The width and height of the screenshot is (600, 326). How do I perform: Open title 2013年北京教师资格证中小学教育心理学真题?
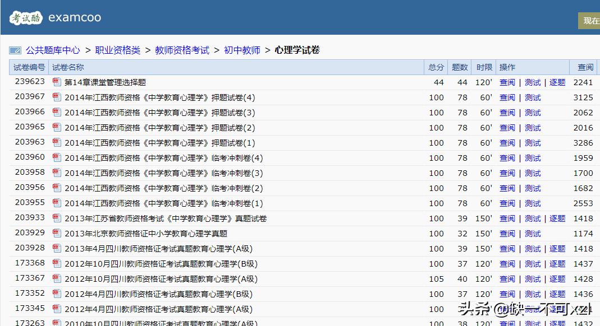[146, 234]
